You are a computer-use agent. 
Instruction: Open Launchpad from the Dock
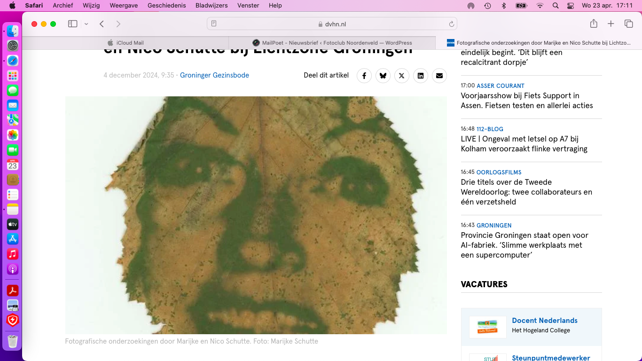(x=13, y=76)
